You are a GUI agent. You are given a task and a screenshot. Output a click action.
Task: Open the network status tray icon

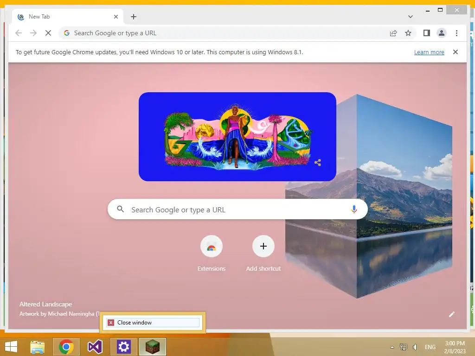(404, 347)
